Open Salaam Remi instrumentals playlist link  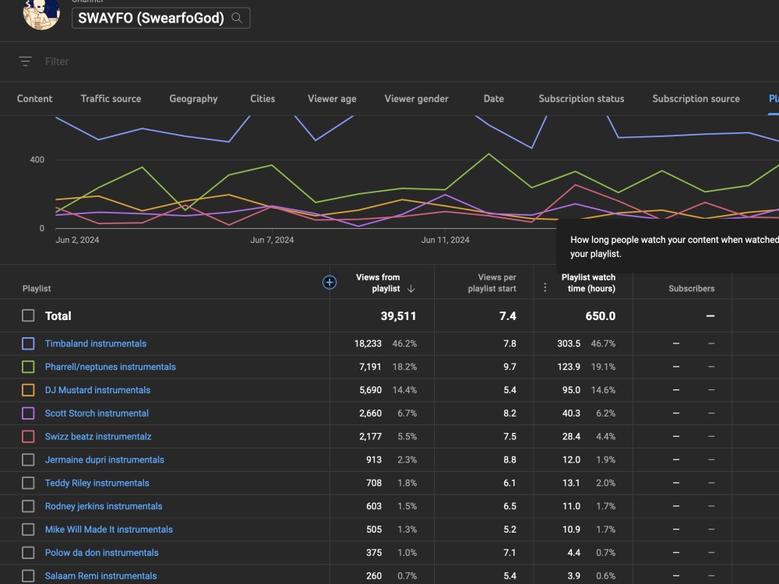coord(100,576)
